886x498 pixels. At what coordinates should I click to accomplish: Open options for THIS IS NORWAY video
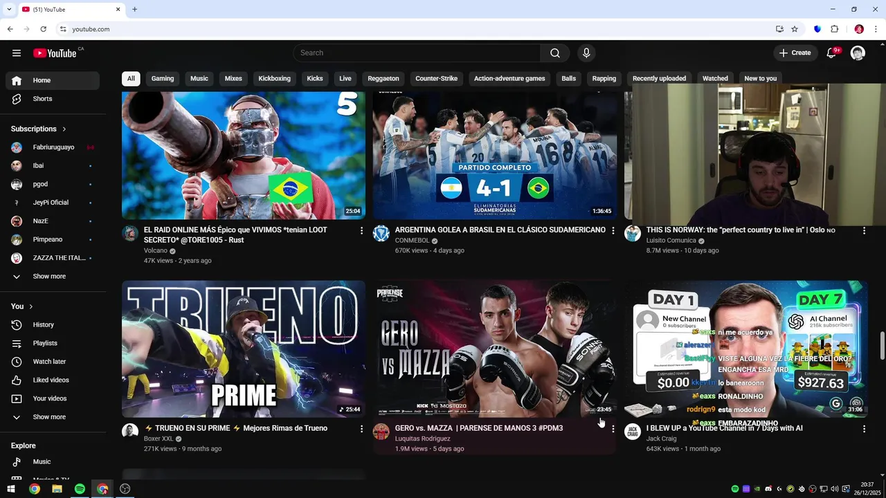[864, 231]
